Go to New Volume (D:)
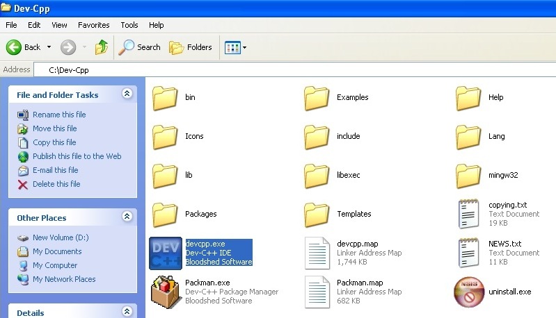Viewport: 556px width, 318px height. [x=61, y=237]
